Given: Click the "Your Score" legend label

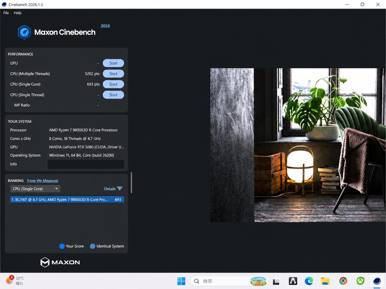Looking at the screenshot, I should pos(75,246).
